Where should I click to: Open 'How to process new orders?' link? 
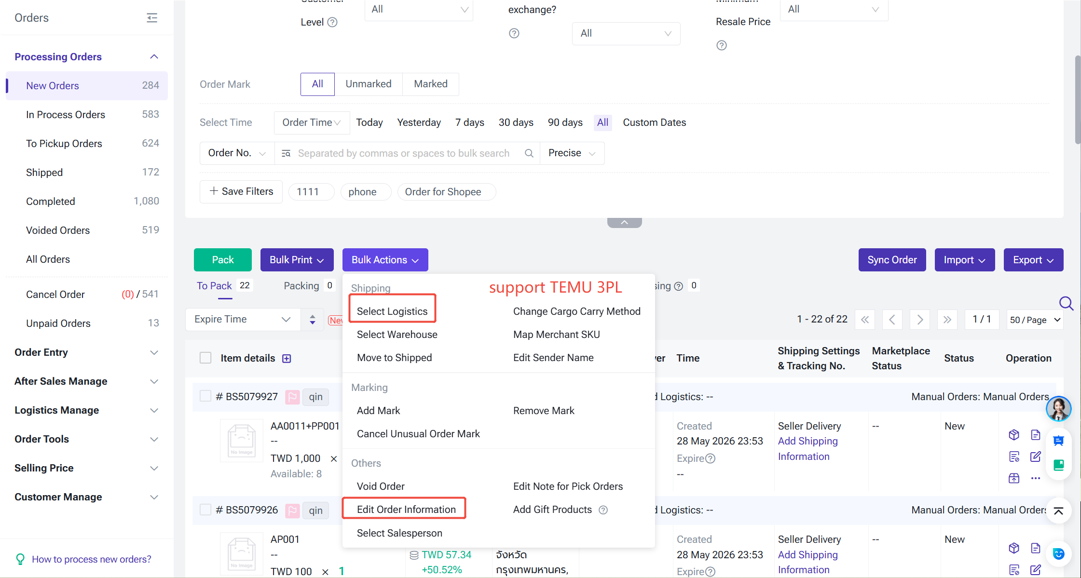[91, 559]
